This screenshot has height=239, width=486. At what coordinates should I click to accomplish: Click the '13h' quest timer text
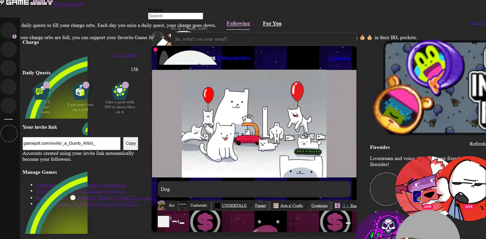point(134,69)
